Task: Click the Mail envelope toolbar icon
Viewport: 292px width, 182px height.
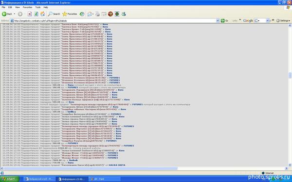Action: click(90, 14)
